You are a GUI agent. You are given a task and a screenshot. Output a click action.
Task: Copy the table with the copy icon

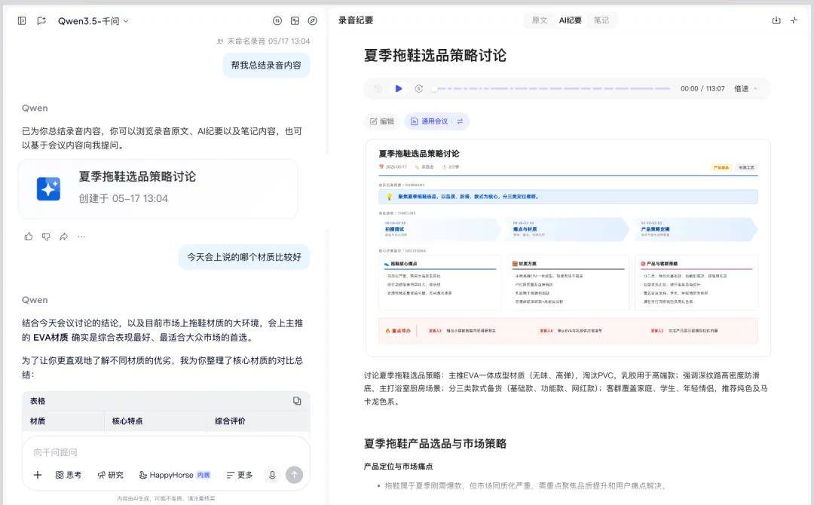pyautogui.click(x=297, y=401)
